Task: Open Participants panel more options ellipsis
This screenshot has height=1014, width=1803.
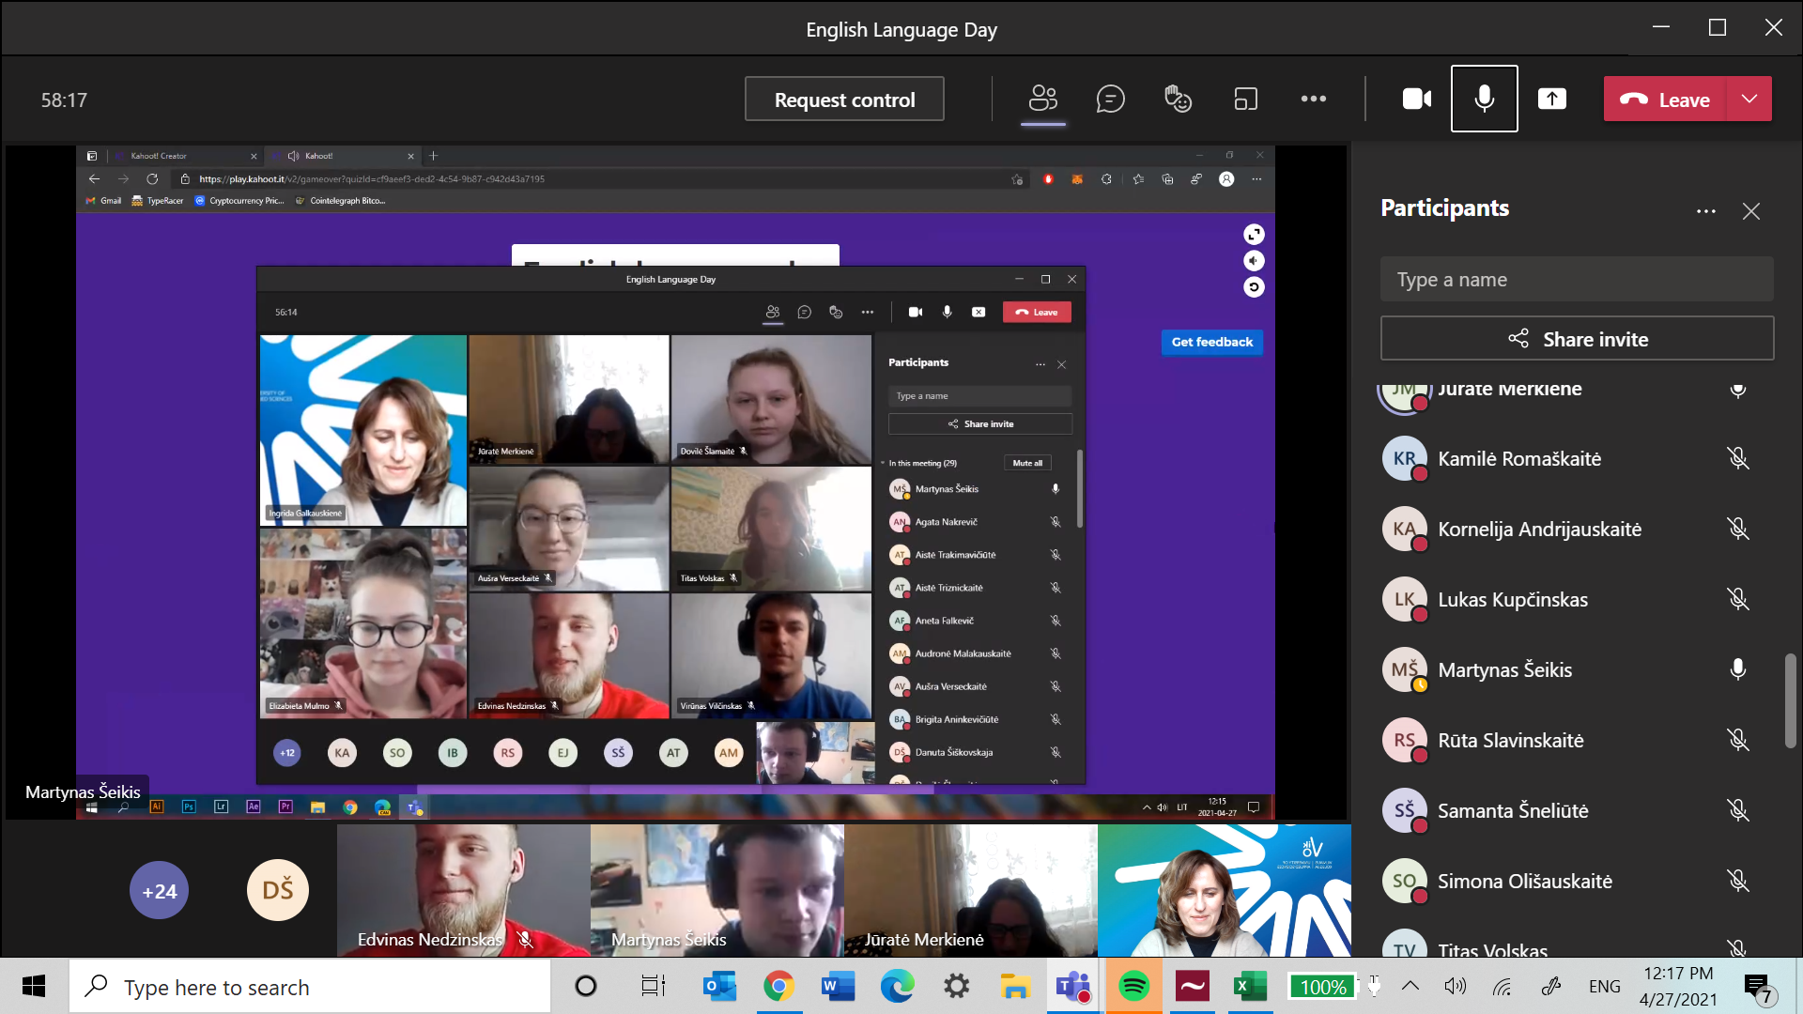Action: tap(1705, 211)
